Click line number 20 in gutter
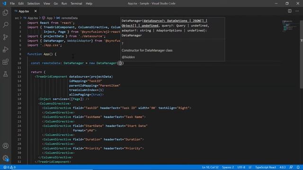Screen dimensions: 303x170 point(19,108)
